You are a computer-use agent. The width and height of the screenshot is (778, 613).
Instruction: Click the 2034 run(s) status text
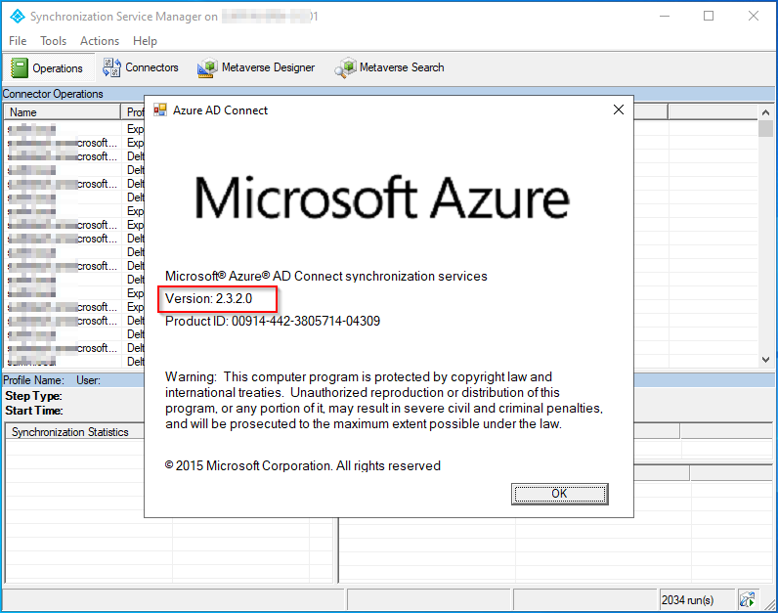coord(687,600)
